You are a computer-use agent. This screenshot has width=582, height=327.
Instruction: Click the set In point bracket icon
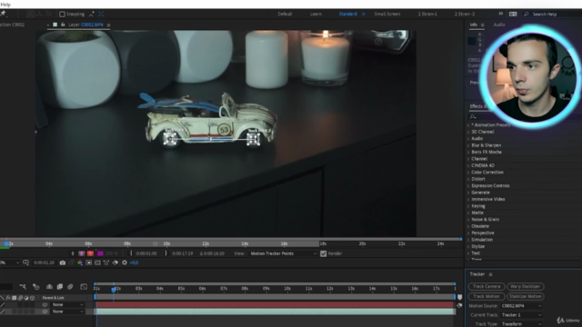131,253
